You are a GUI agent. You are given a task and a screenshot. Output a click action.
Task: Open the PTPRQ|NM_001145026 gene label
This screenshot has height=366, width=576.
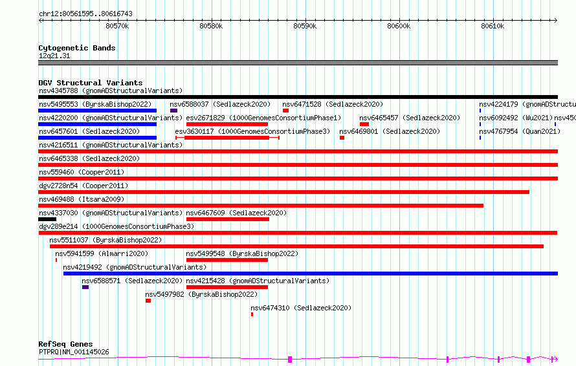pos(74,352)
